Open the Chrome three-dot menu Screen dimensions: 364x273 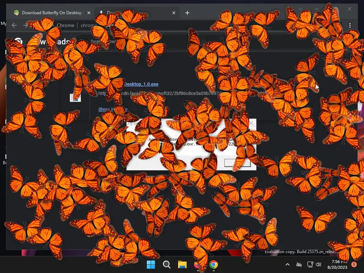point(350,25)
